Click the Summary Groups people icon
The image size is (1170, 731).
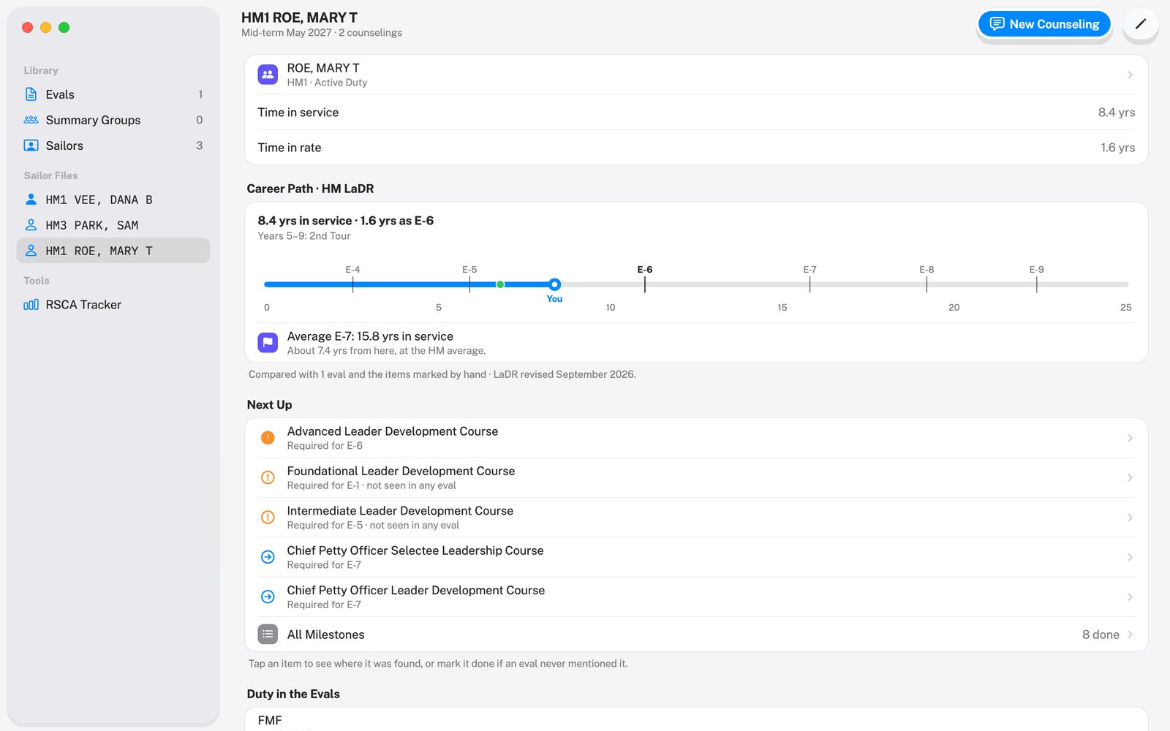click(x=31, y=120)
